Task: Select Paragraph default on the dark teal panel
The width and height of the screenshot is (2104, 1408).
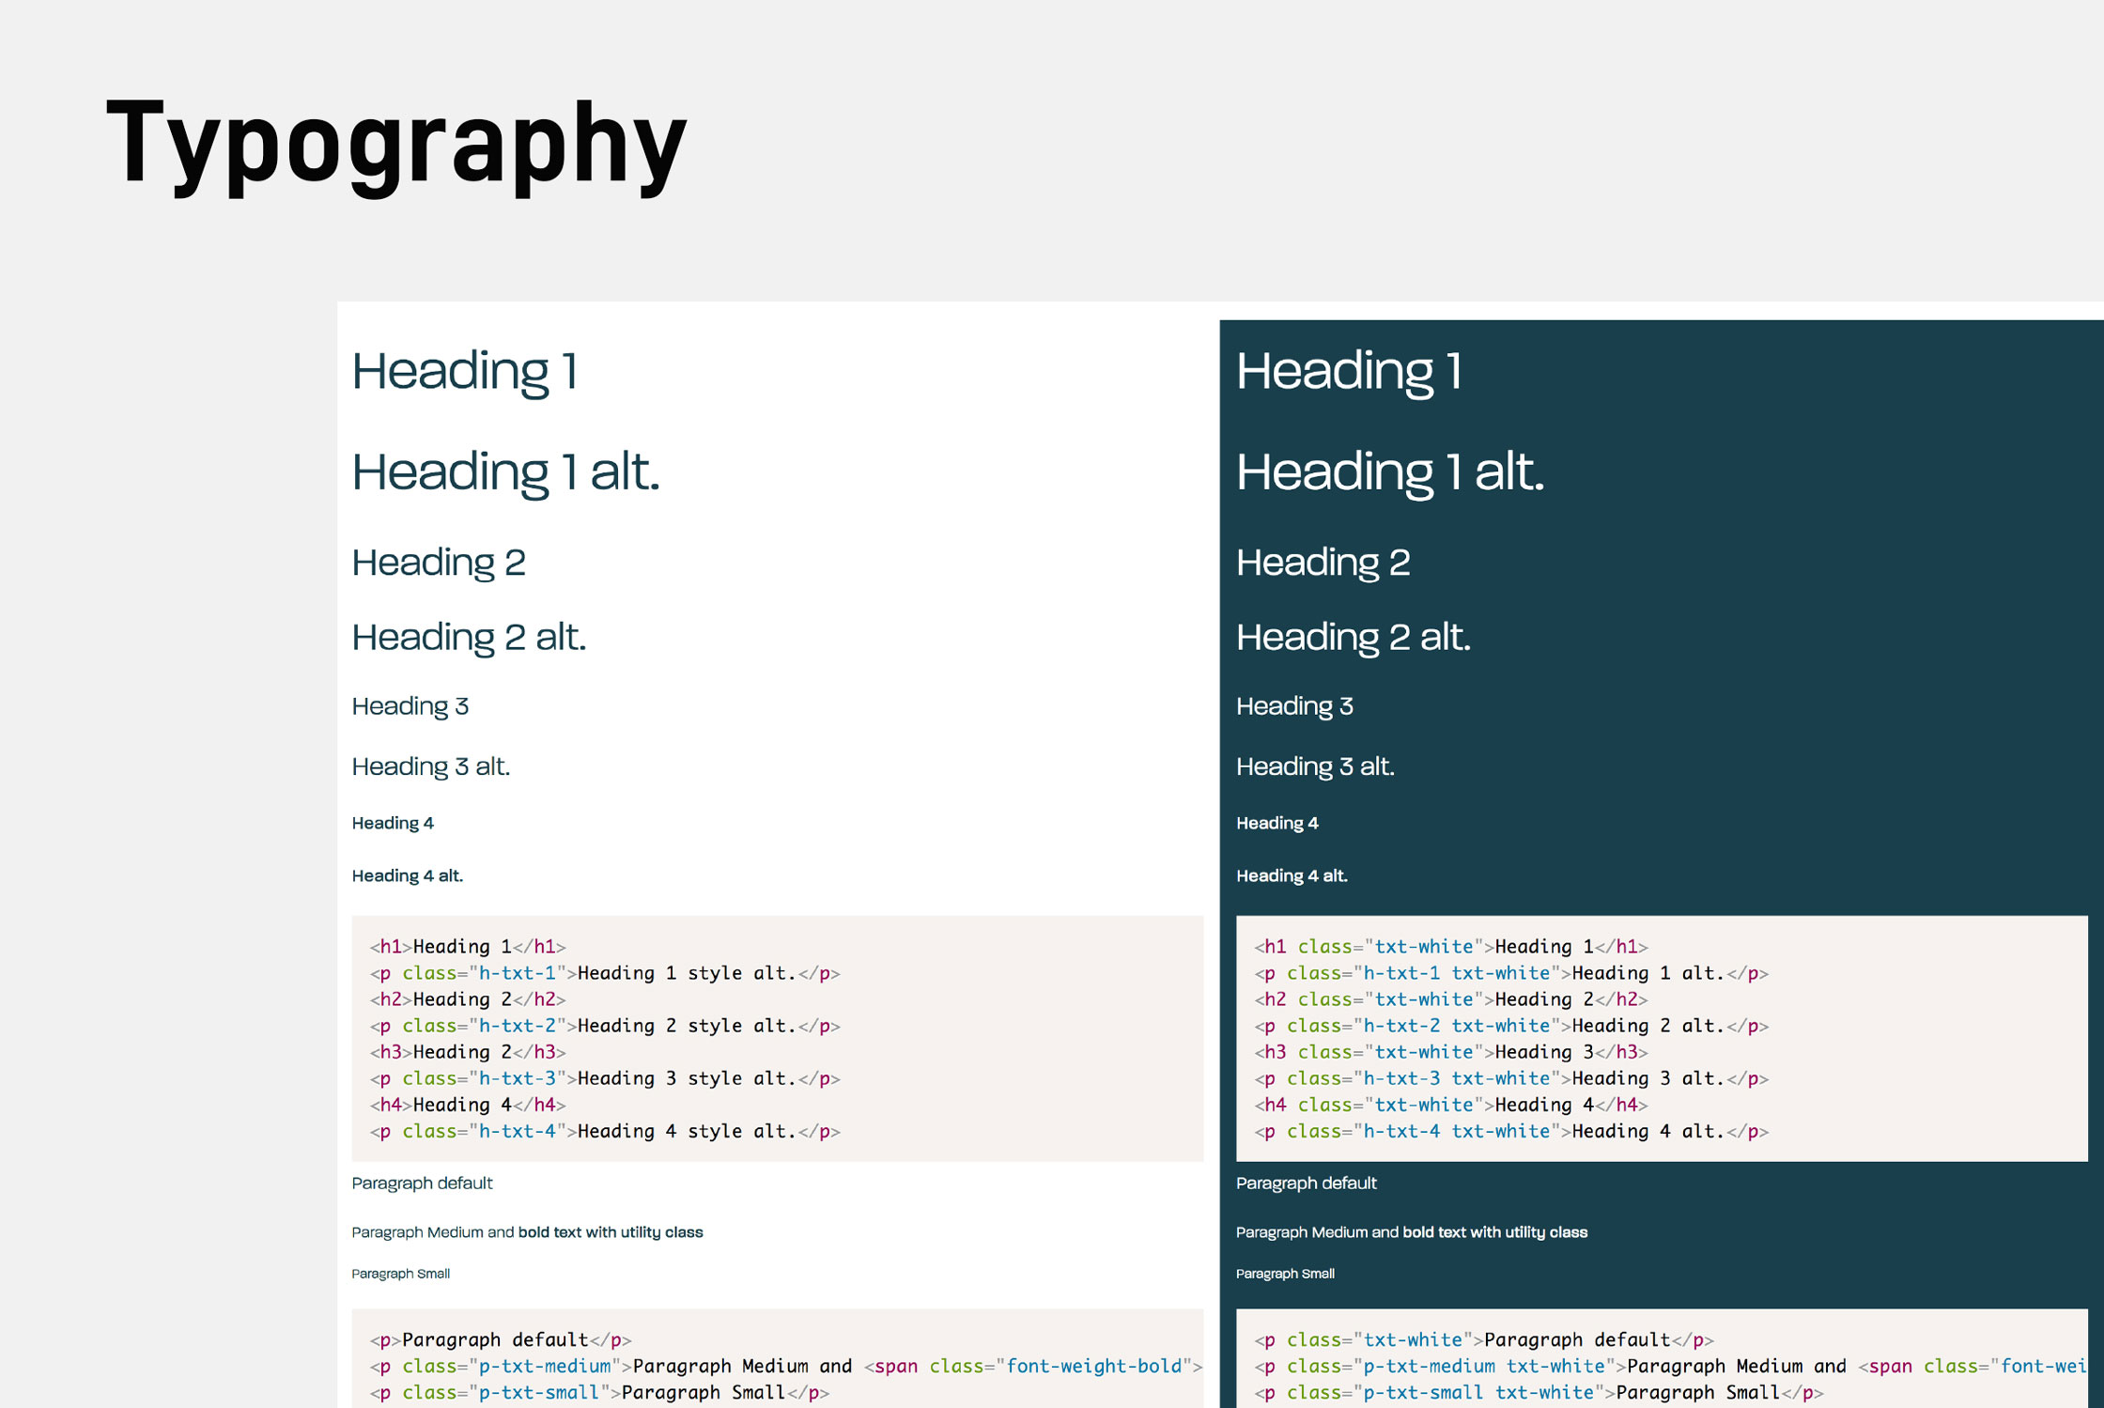Action: [x=1307, y=1184]
